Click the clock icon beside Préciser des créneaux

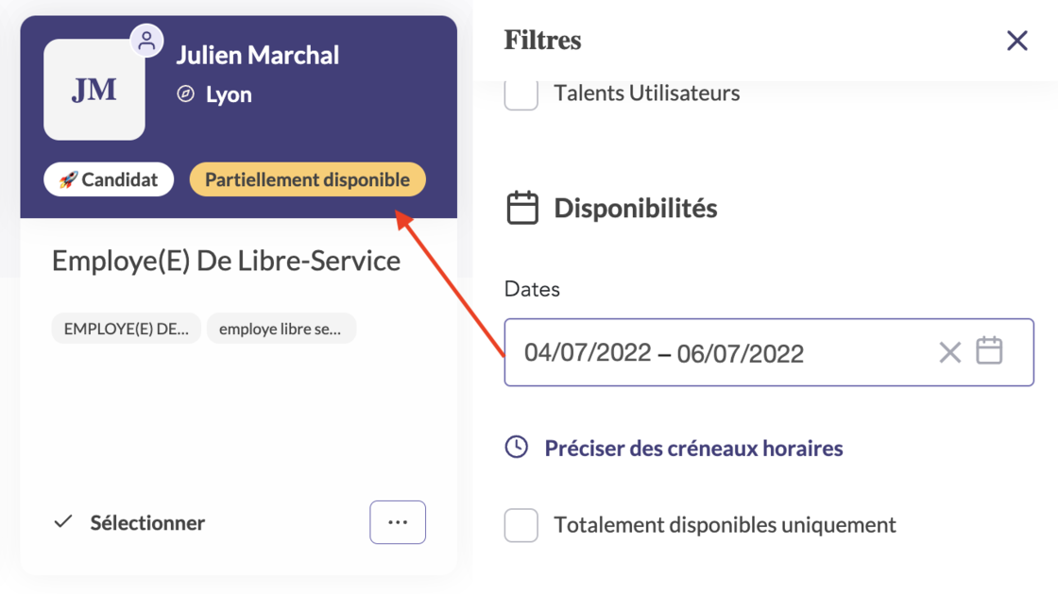point(517,447)
